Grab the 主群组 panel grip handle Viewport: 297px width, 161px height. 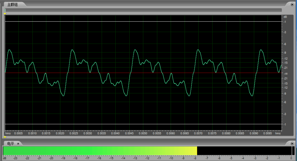pyautogui.click(x=6, y=5)
